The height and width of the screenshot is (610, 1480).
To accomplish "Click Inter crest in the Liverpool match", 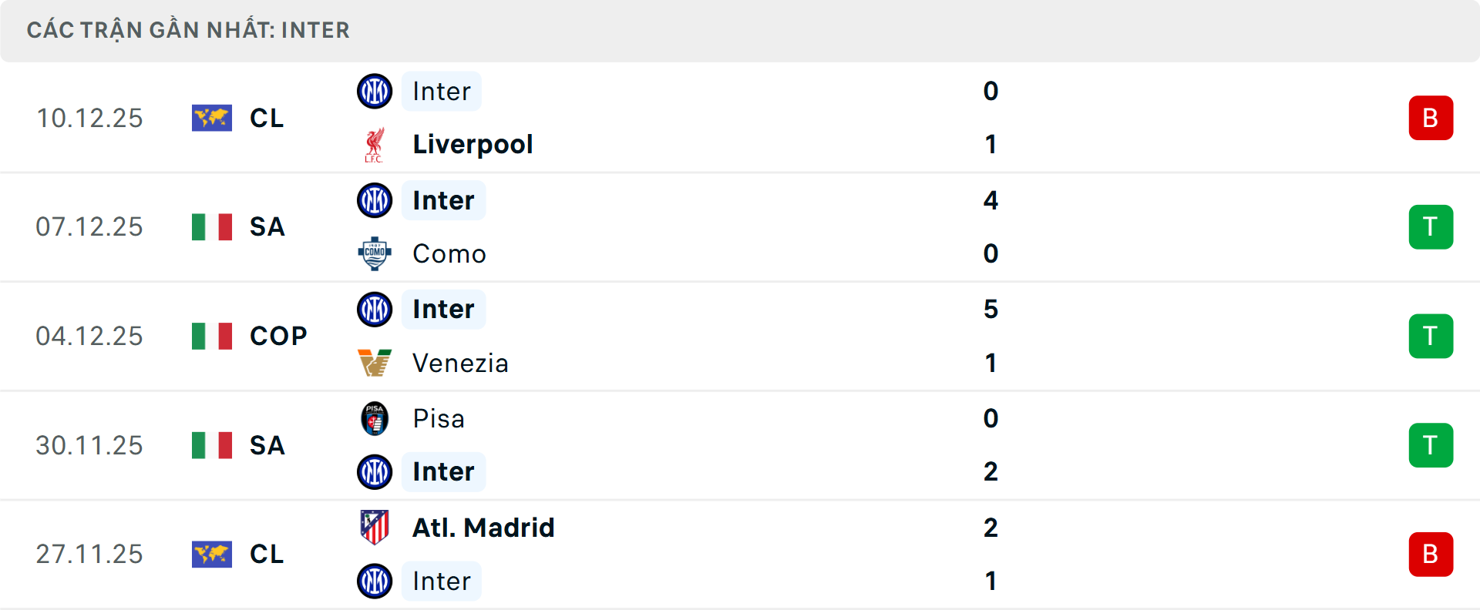I will pyautogui.click(x=375, y=92).
